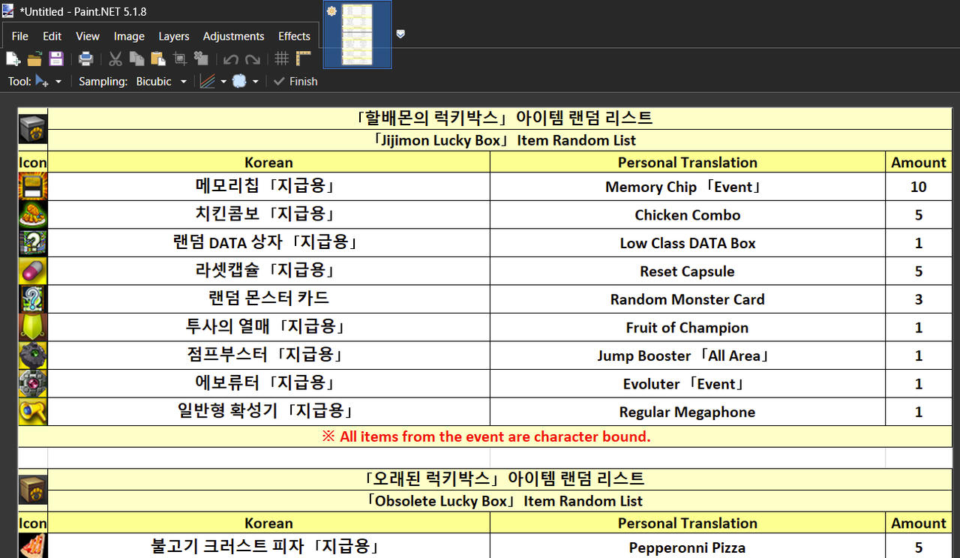960x558 pixels.
Task: Click the Crop to Selection icon
Action: (179, 58)
